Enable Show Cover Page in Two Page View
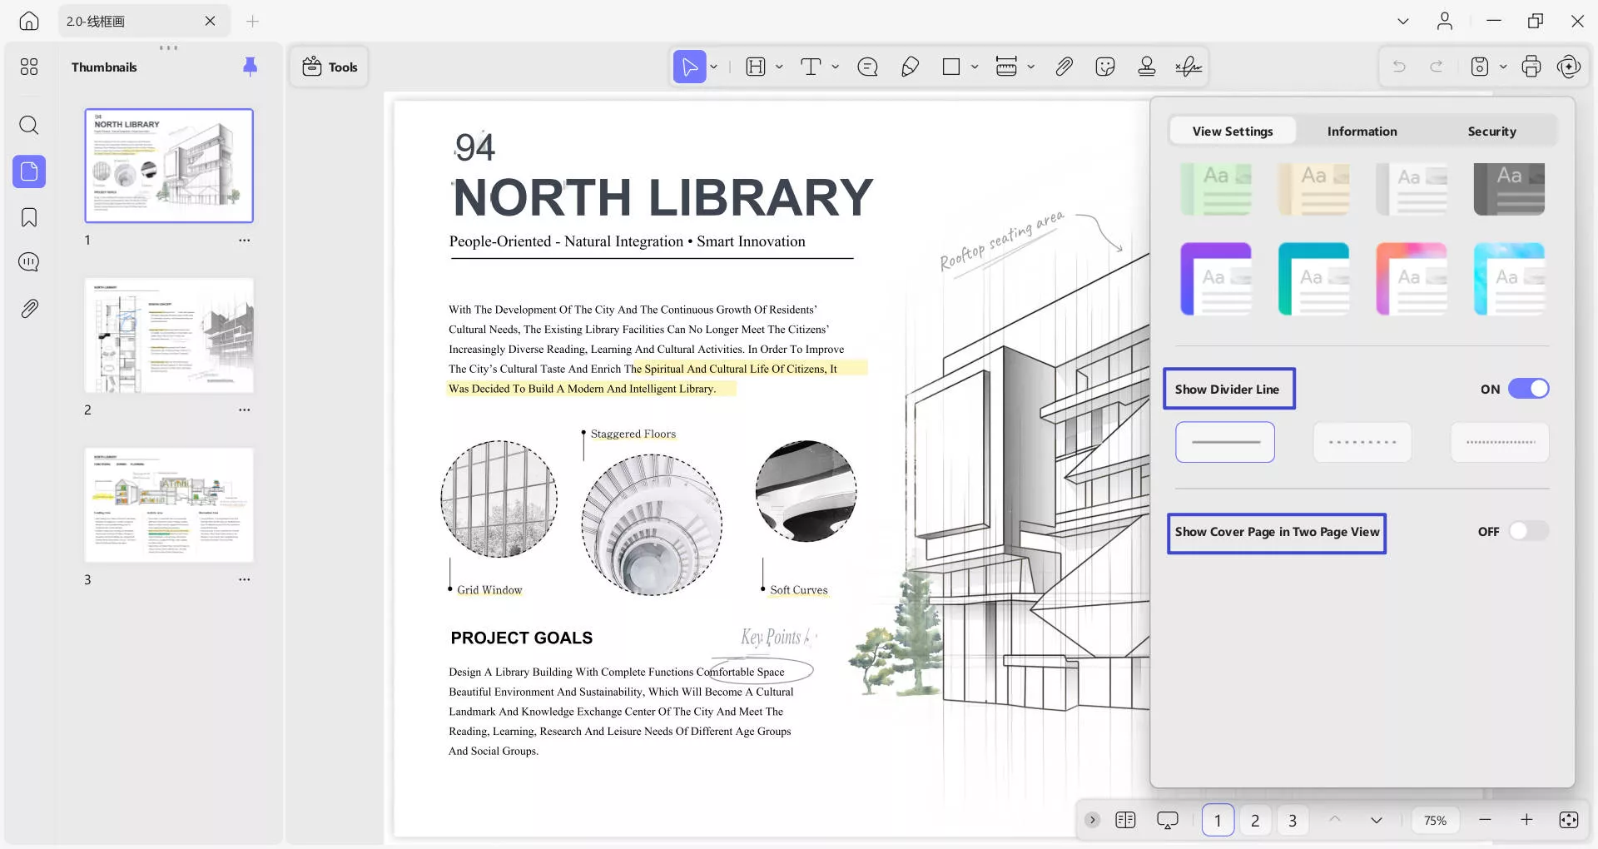This screenshot has height=849, width=1598. [x=1528, y=531]
